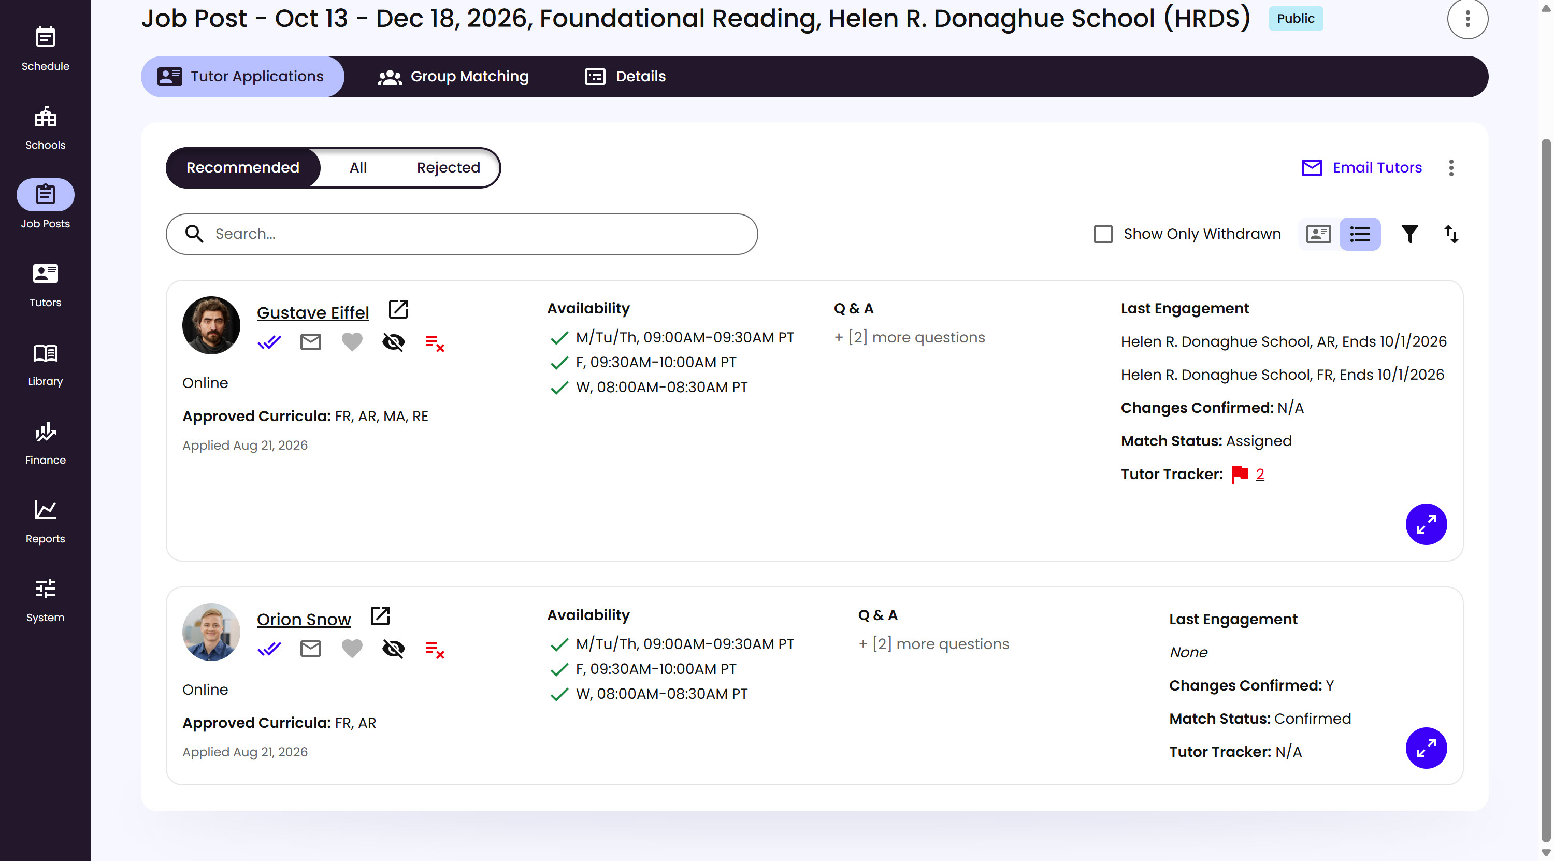Show Recommended applicants

click(242, 168)
